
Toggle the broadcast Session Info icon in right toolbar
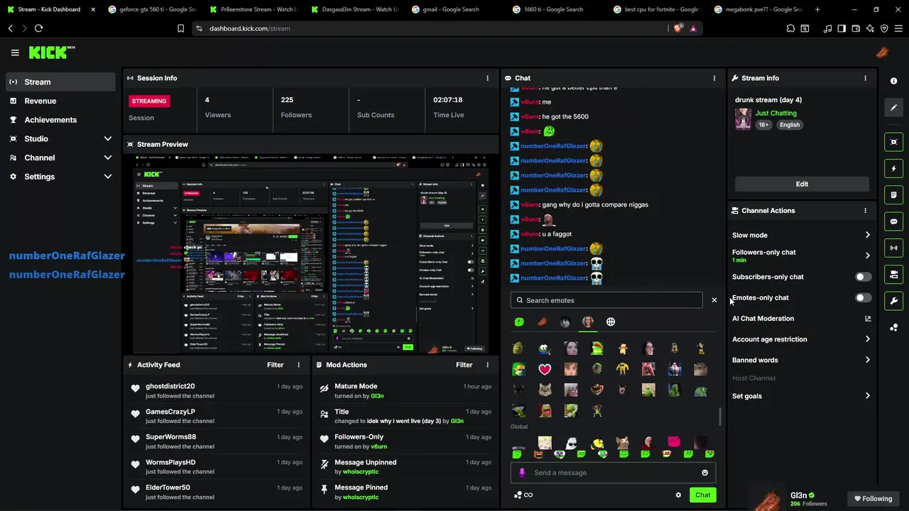click(893, 248)
